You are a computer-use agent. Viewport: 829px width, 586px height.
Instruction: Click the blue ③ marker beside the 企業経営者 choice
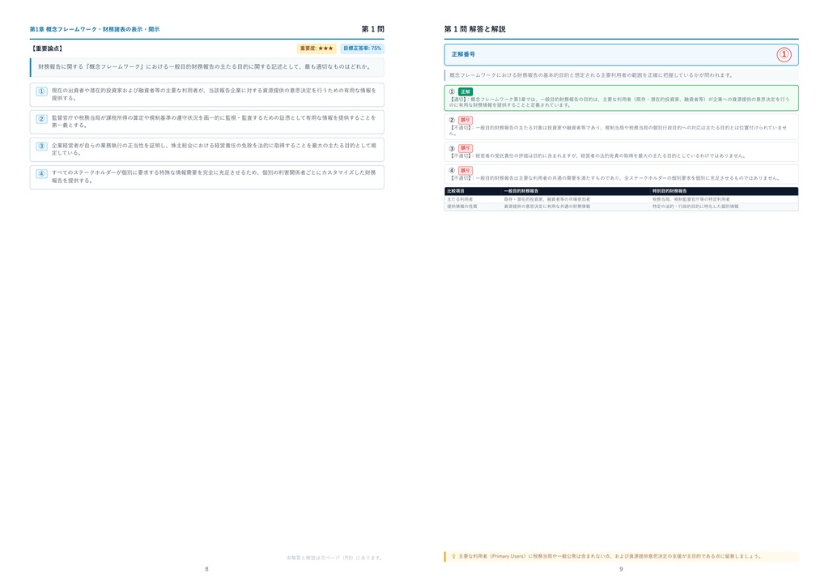(42, 146)
